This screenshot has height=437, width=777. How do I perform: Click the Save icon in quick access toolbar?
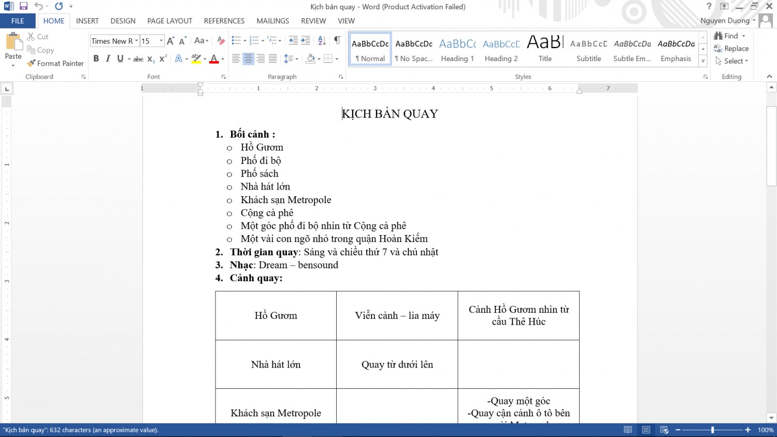[x=23, y=6]
